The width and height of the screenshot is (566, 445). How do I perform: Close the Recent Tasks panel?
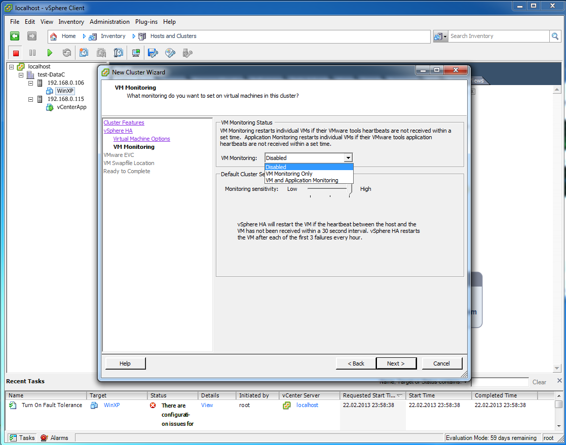[559, 380]
